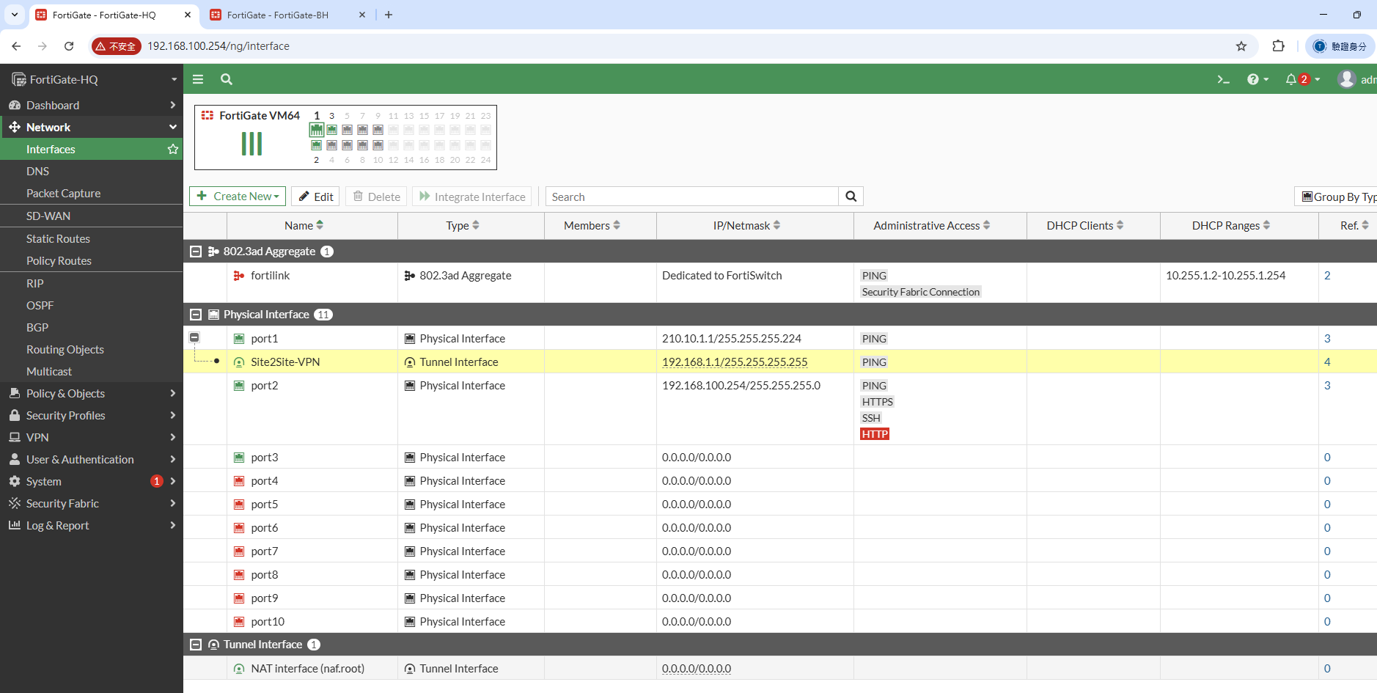
Task: Open the browser extensions puzzle icon
Action: tap(1279, 46)
